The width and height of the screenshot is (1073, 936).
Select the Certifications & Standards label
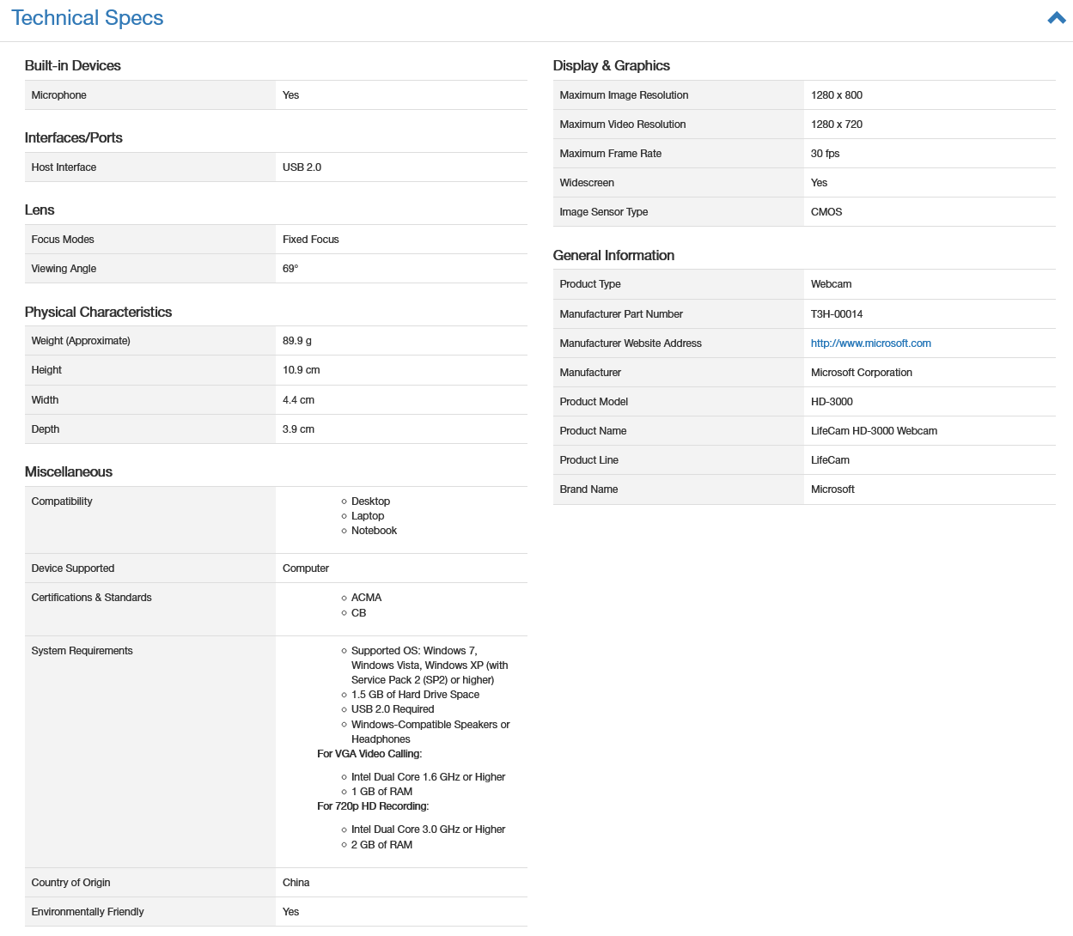point(91,598)
